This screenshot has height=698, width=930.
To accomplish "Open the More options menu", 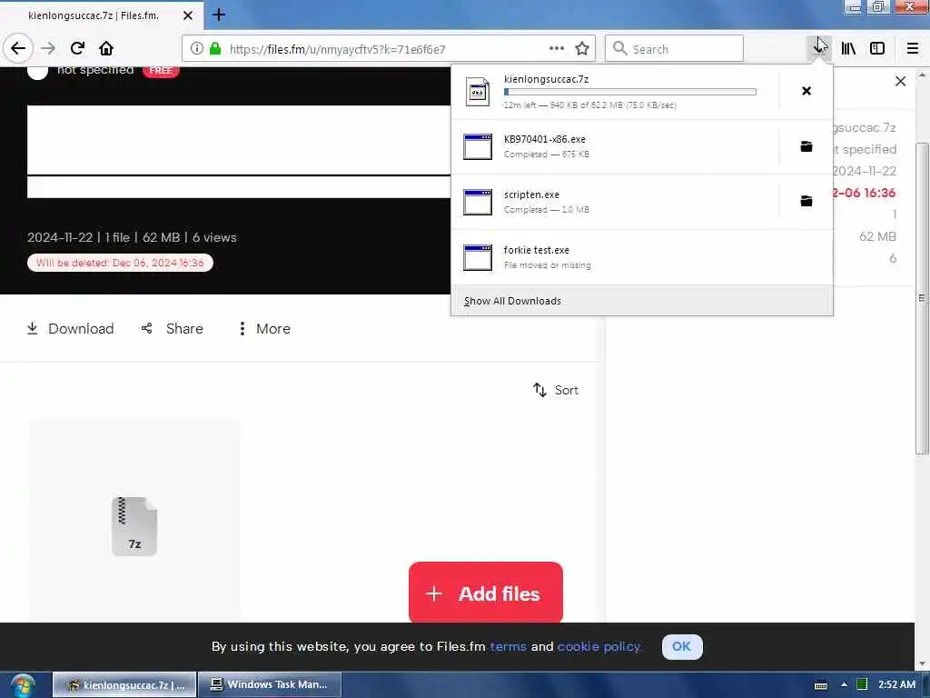I will point(264,328).
